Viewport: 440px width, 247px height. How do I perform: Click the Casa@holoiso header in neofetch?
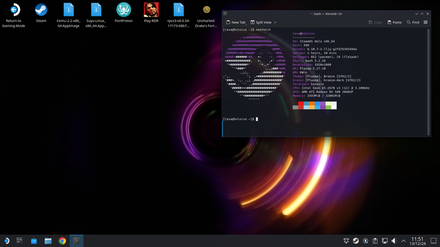303,34
